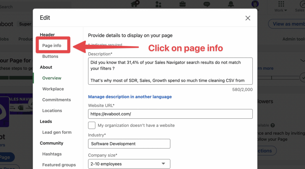Click the Leads section heading
The width and height of the screenshot is (305, 169).
click(46, 121)
